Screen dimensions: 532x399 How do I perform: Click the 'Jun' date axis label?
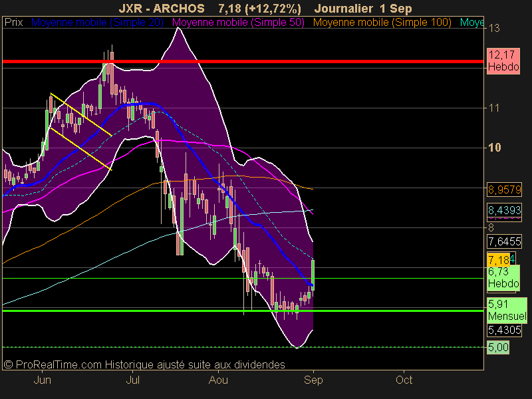tap(43, 380)
